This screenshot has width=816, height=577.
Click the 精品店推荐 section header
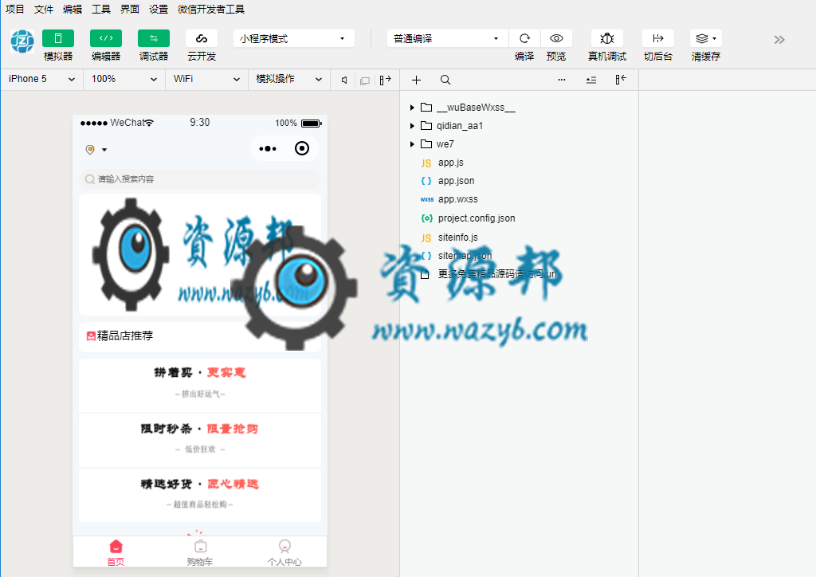click(200, 336)
